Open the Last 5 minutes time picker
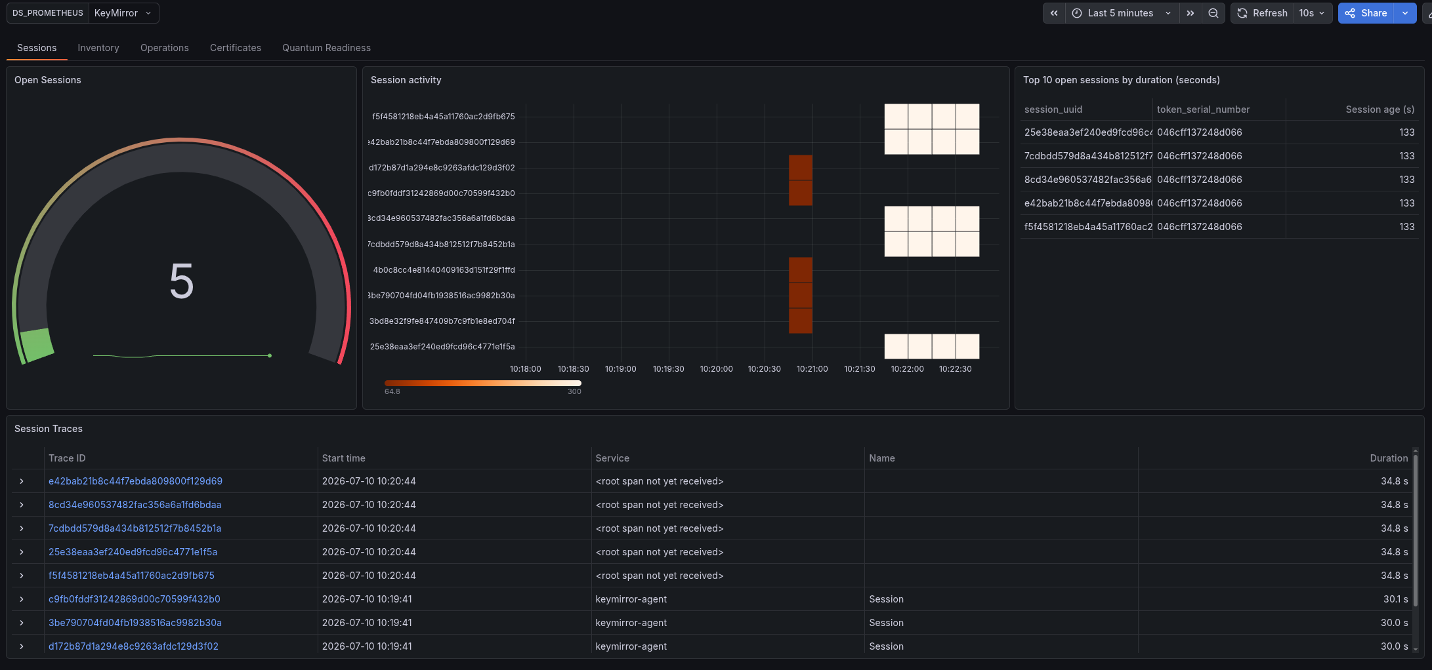 tap(1122, 13)
